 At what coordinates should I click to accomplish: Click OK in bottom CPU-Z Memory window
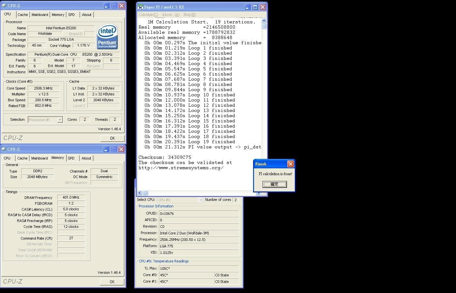(x=112, y=282)
